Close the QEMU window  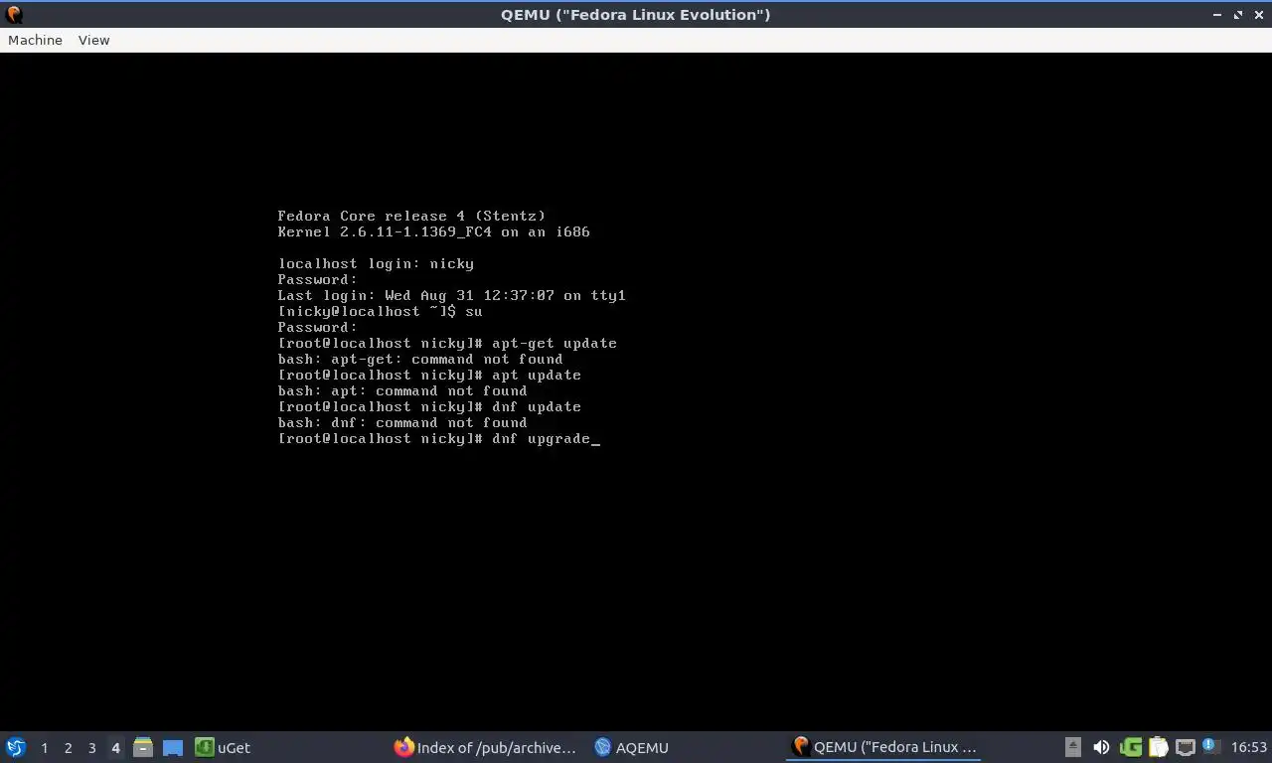[x=1258, y=14]
